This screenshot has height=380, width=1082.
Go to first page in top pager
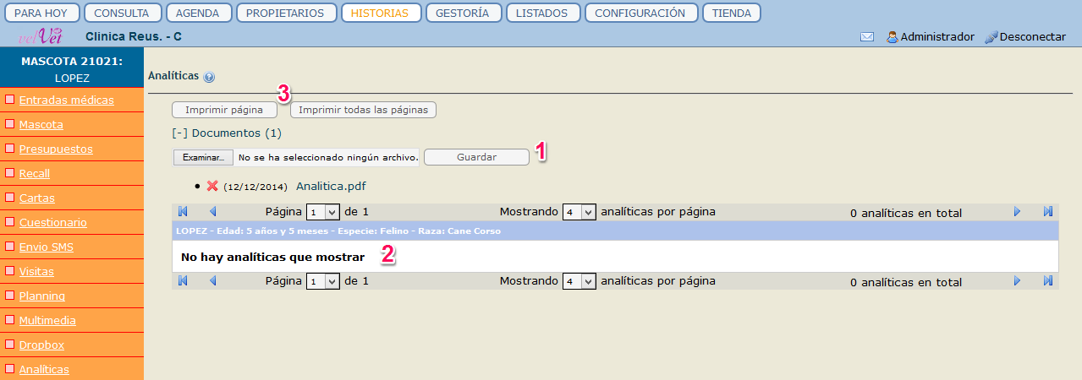tap(184, 212)
